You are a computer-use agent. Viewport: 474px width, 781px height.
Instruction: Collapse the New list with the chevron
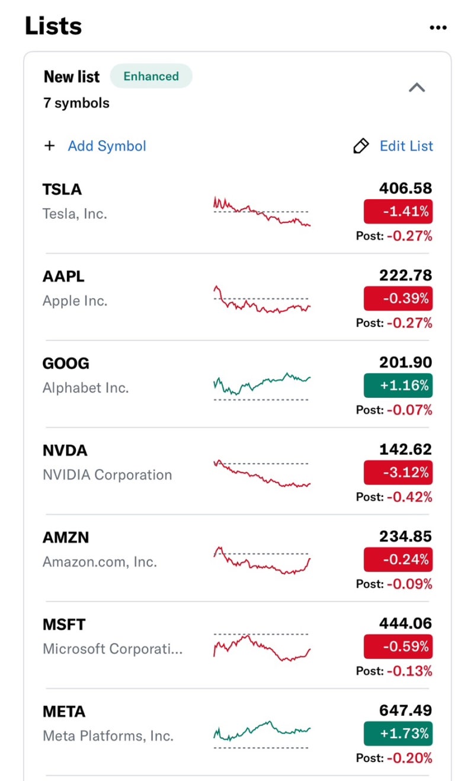(417, 88)
